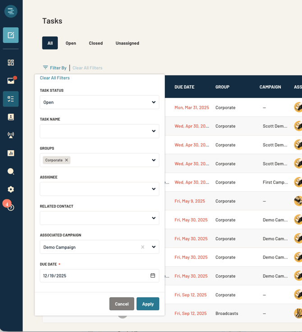Switch to the Closed tab
The height and width of the screenshot is (332, 302).
[x=96, y=43]
